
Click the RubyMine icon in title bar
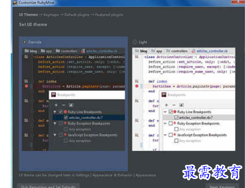pyautogui.click(x=15, y=3)
